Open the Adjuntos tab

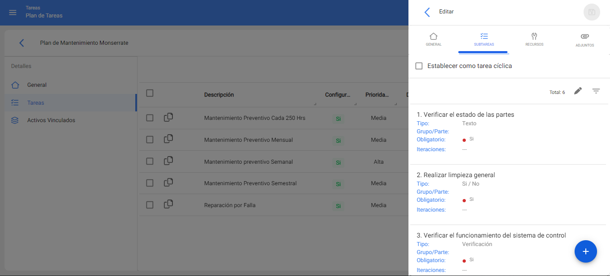coord(584,39)
